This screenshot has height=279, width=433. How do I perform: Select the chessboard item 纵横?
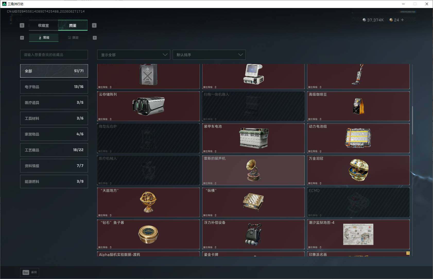253,202
